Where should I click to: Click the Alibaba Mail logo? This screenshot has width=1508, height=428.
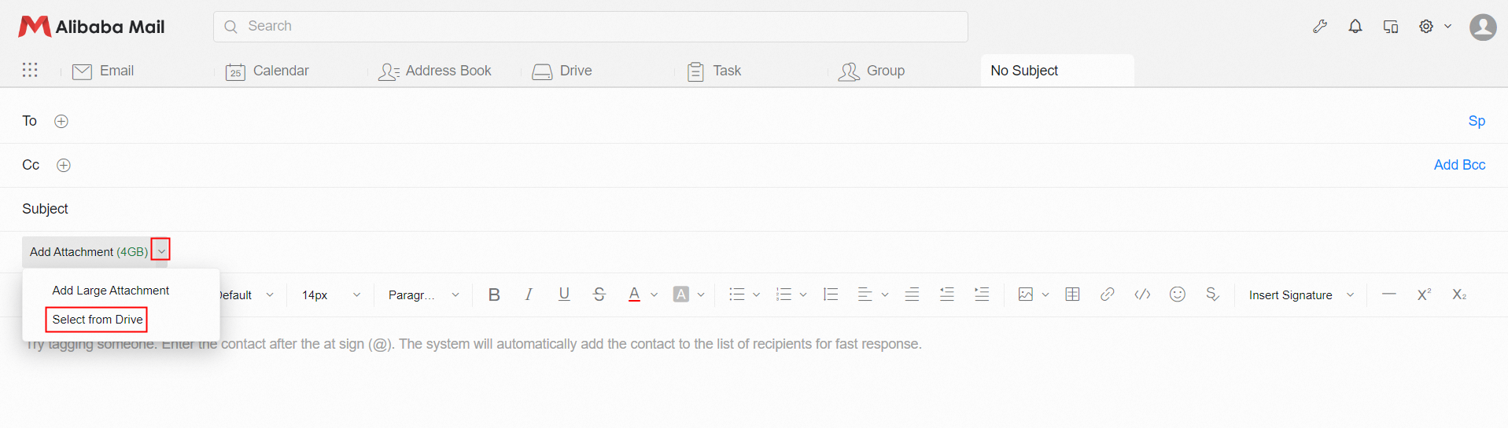(x=91, y=27)
